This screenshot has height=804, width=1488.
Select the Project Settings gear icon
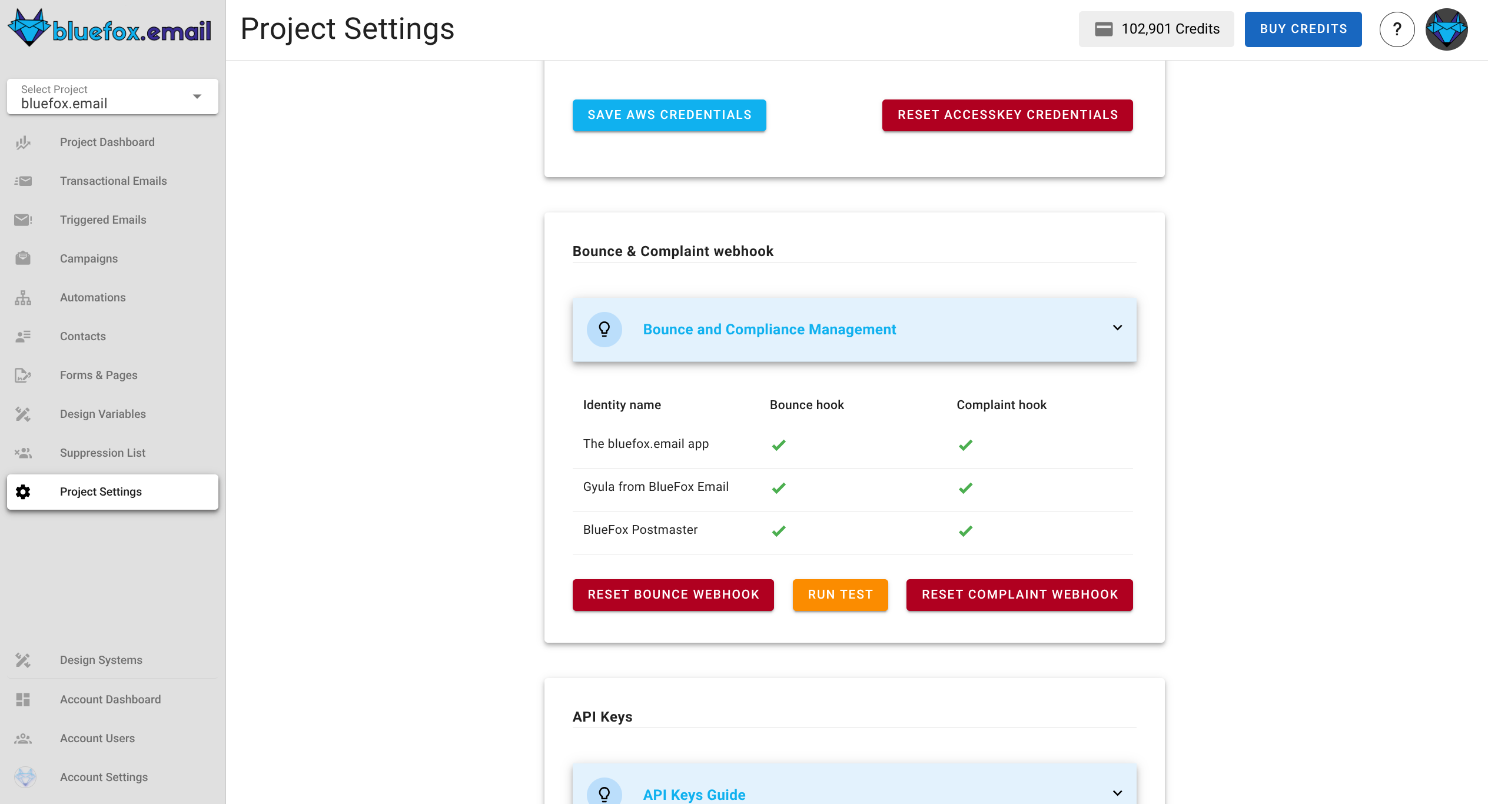coord(23,492)
